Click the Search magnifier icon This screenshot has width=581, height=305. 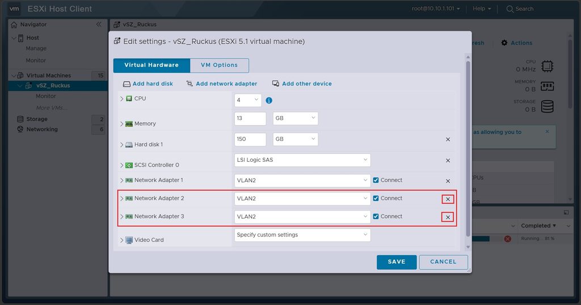510,8
